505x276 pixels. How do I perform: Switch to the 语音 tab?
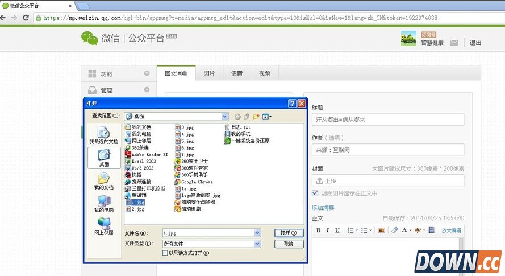click(237, 73)
